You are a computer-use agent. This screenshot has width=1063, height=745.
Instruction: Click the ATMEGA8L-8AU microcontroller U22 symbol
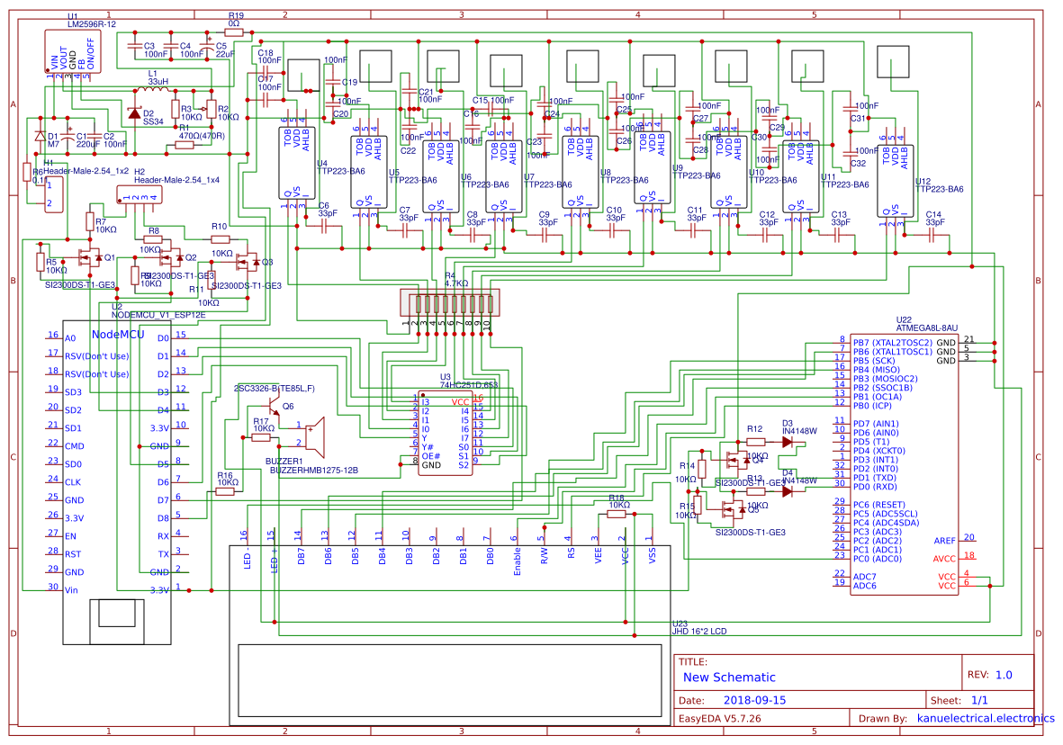(x=905, y=459)
